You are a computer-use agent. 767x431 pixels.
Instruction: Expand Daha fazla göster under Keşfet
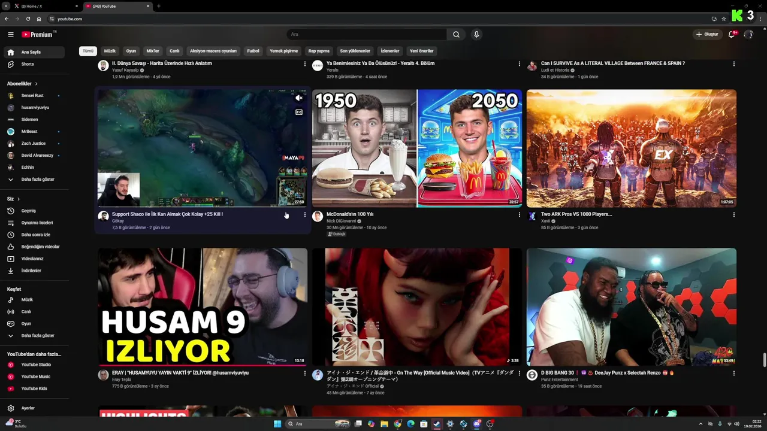(x=33, y=335)
